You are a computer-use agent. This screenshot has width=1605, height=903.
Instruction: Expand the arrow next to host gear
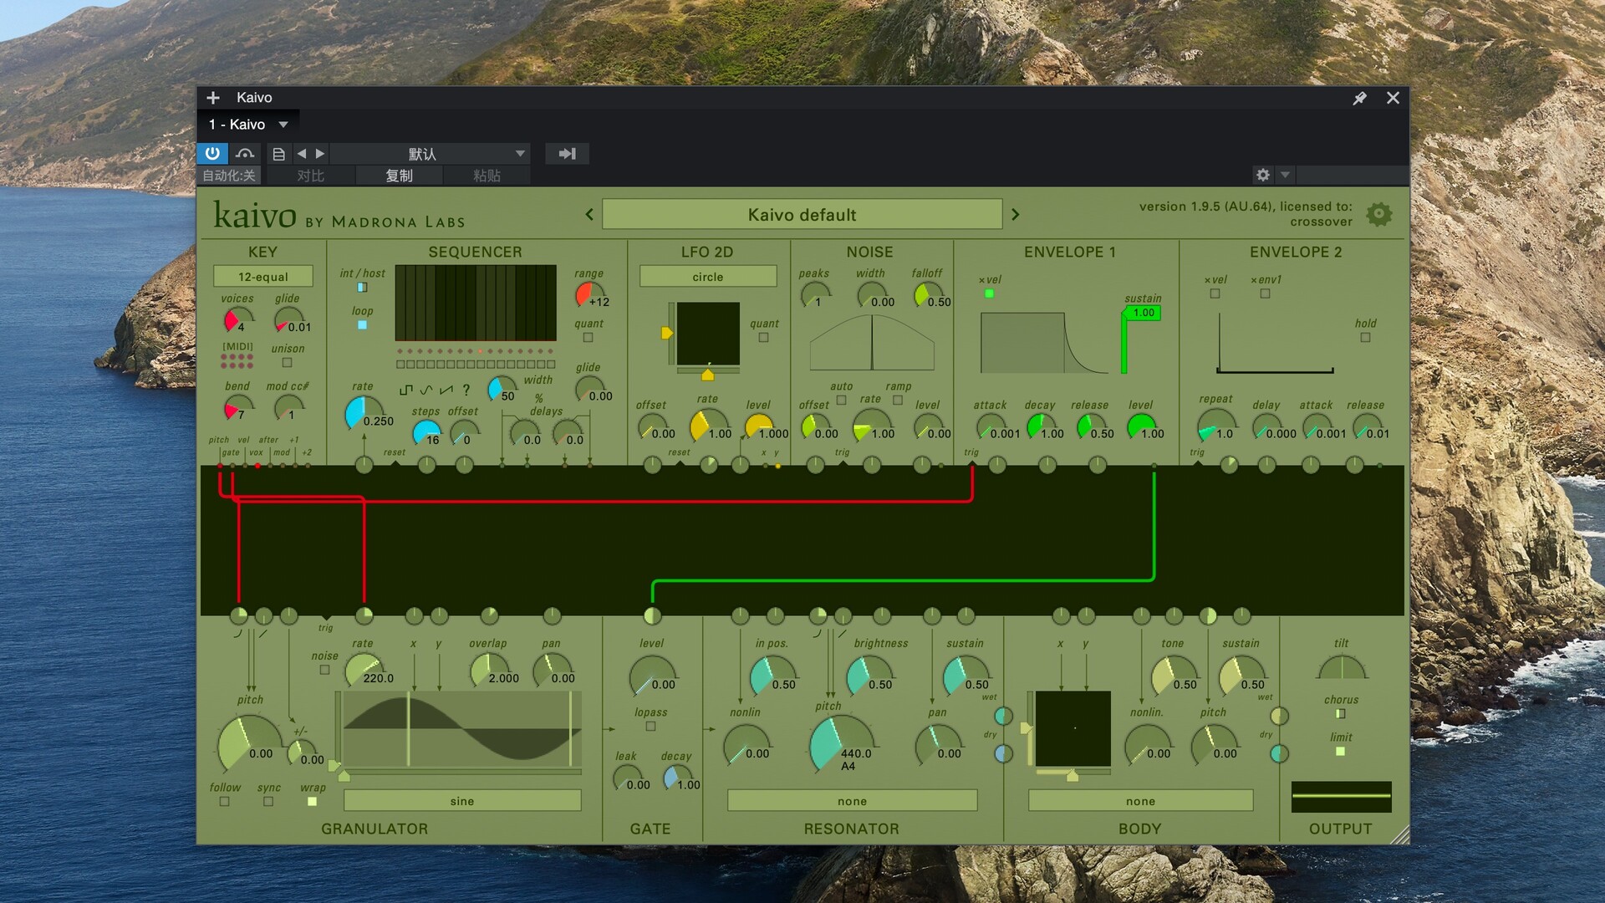[x=1285, y=175]
